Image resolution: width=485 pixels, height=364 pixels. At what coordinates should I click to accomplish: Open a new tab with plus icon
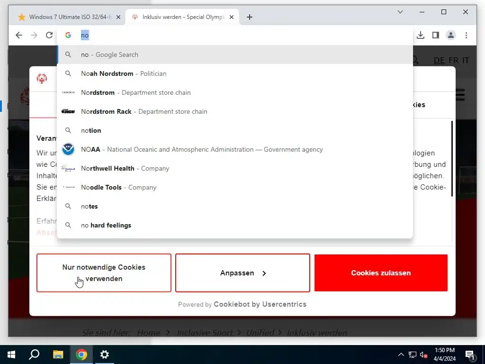pos(250,17)
